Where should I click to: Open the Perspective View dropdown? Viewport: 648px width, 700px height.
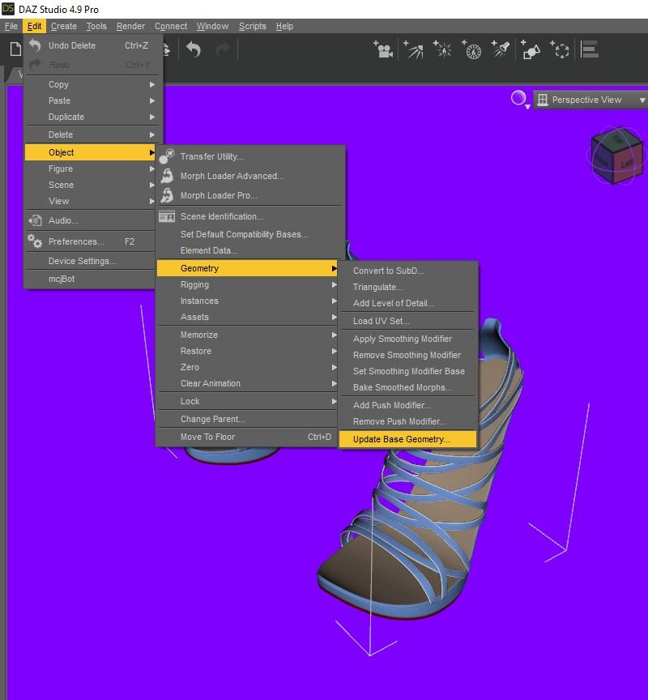tap(590, 100)
